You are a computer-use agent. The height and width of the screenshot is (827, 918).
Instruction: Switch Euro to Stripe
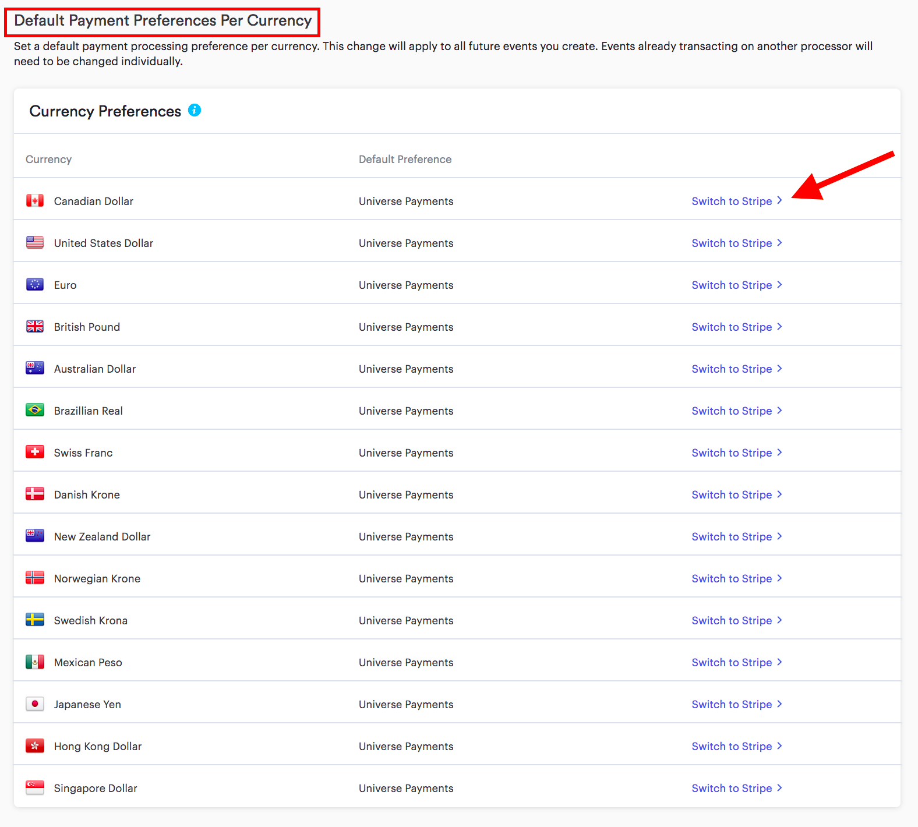point(737,285)
